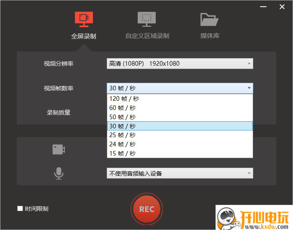Choose 24 帧 / 秒 option
Viewport: 293px width, 230px height.
tap(180, 144)
